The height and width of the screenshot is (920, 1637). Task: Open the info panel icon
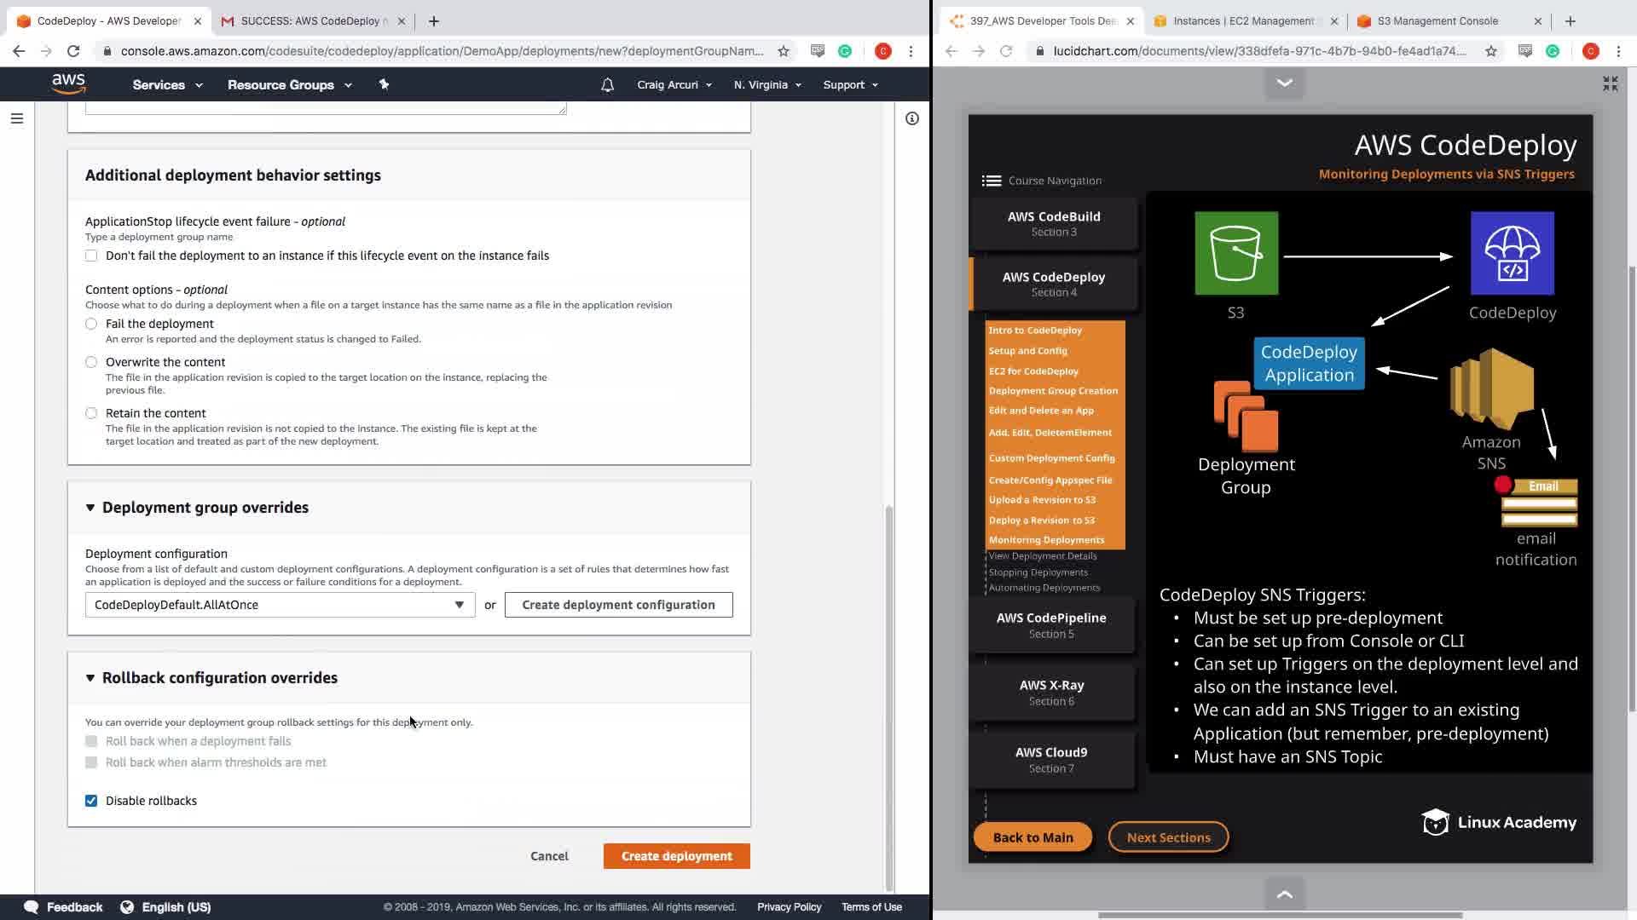911,118
